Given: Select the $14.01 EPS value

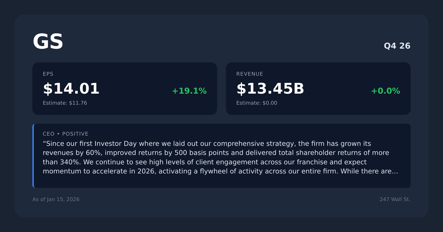Looking at the screenshot, I should click(x=71, y=89).
